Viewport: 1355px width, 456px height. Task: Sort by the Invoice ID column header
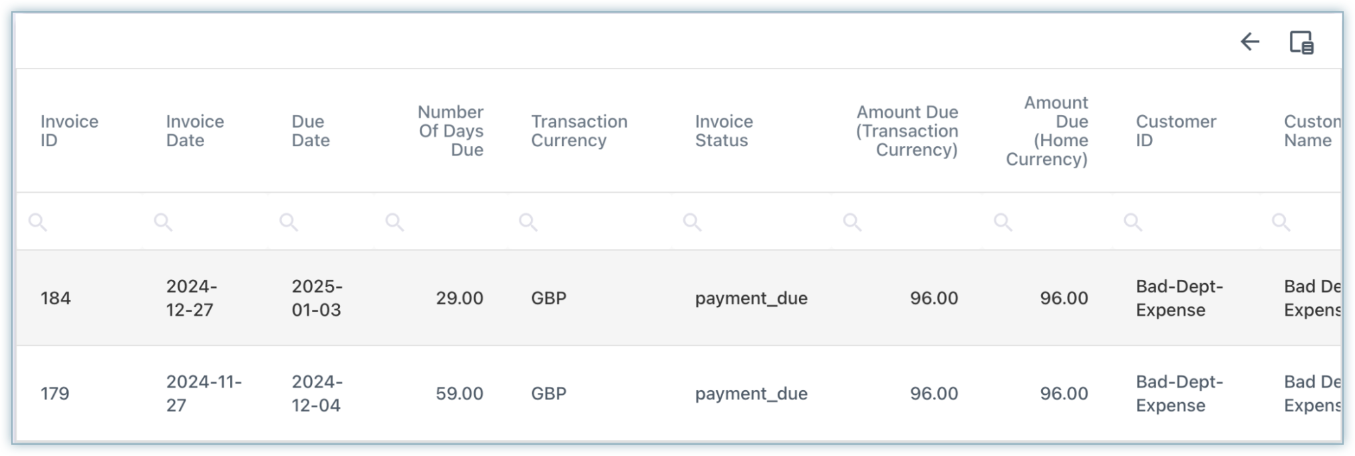pos(69,131)
